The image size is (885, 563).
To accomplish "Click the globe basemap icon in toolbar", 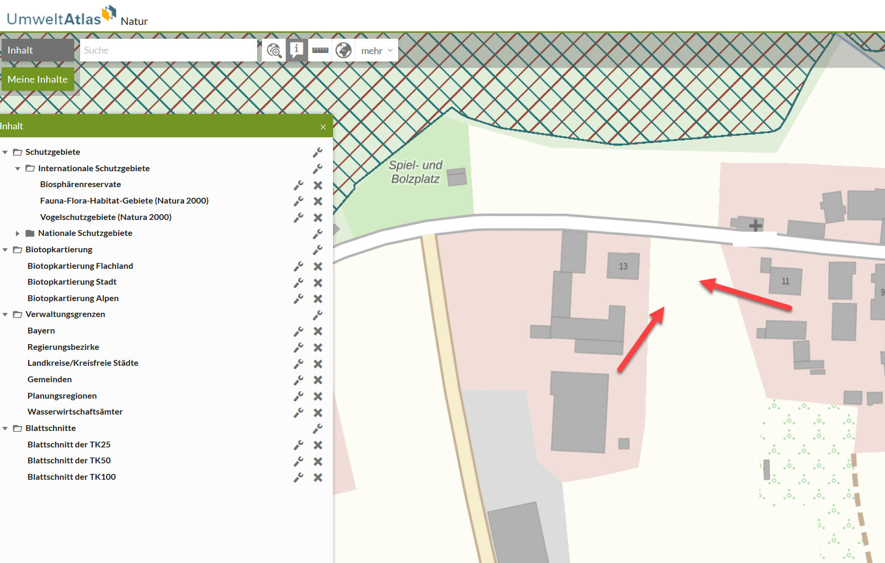I will 344,50.
